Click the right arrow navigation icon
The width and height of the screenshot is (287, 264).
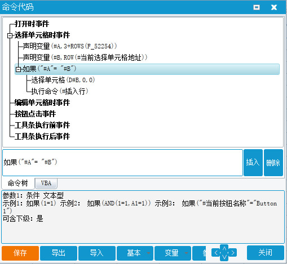pos(233,253)
